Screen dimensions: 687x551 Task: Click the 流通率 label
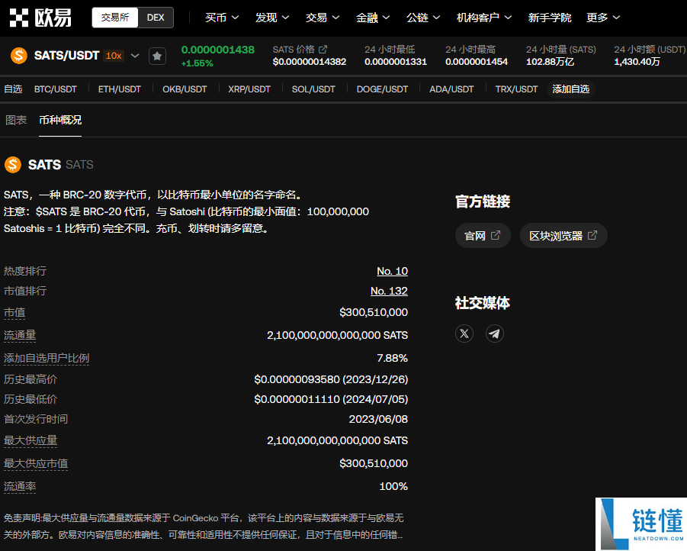click(x=20, y=486)
